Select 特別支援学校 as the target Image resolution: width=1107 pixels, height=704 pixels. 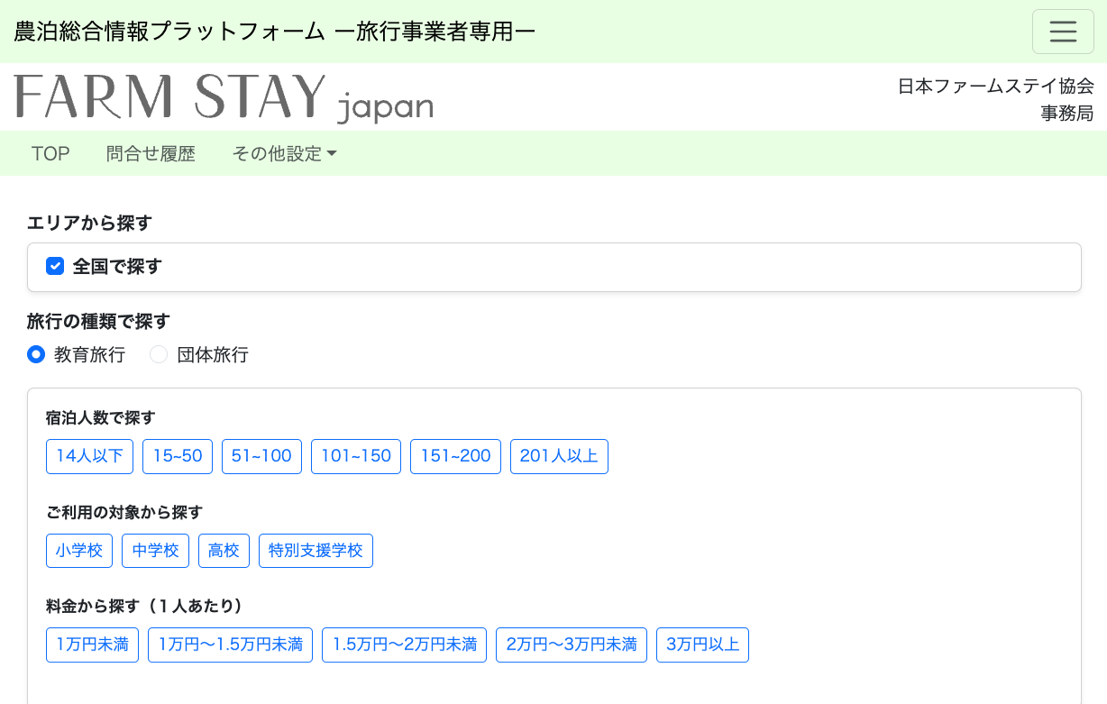[316, 551]
